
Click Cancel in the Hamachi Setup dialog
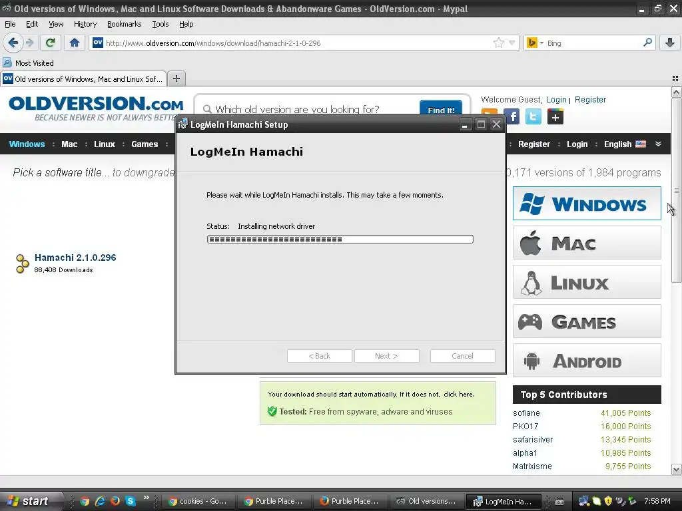[x=462, y=356]
